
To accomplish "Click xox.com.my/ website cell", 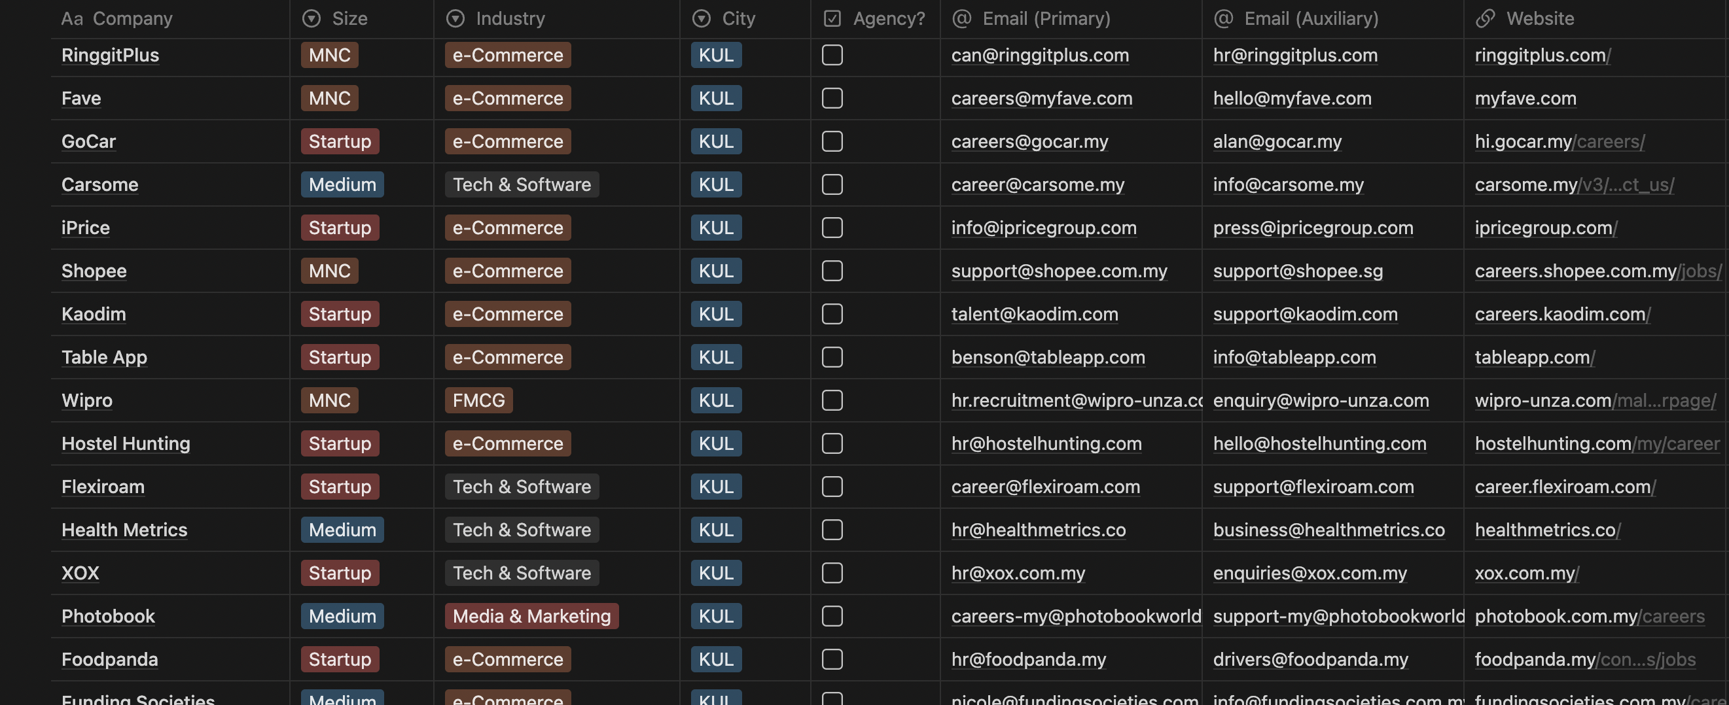I will (1596, 573).
